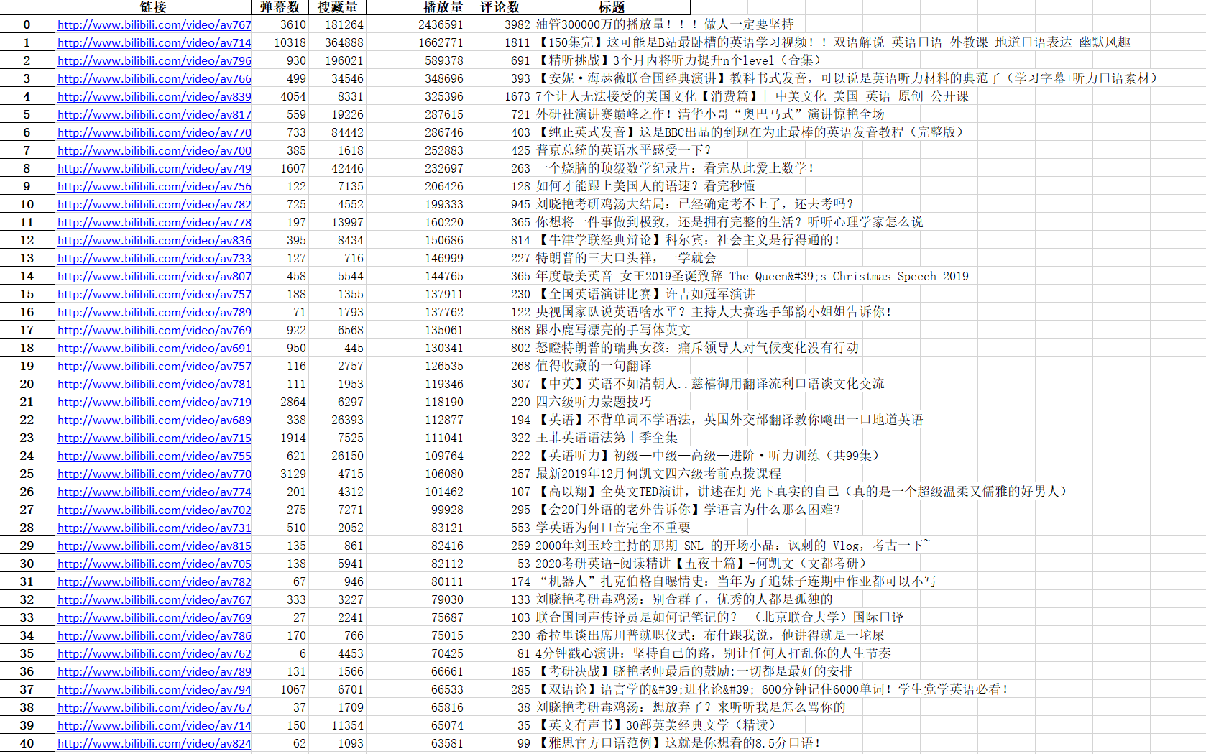This screenshot has width=1206, height=754.
Task: Click title 一个烧脑的顶级数学纪录片
Action: coord(675,168)
